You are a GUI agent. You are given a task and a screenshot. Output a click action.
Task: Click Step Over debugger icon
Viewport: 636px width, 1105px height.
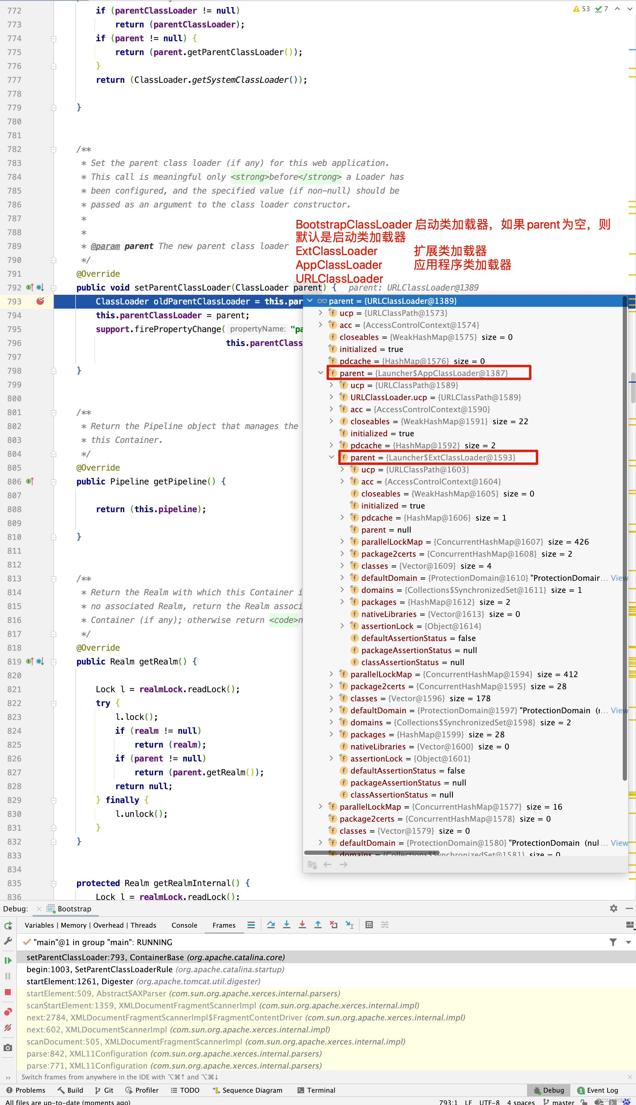point(271,925)
